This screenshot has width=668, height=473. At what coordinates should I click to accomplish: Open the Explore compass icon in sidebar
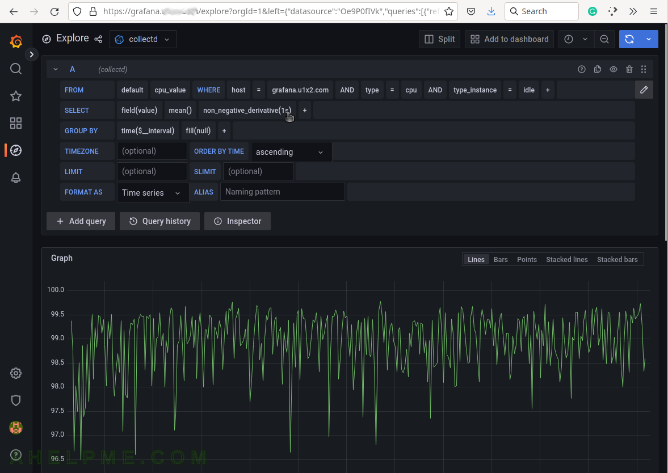[16, 150]
